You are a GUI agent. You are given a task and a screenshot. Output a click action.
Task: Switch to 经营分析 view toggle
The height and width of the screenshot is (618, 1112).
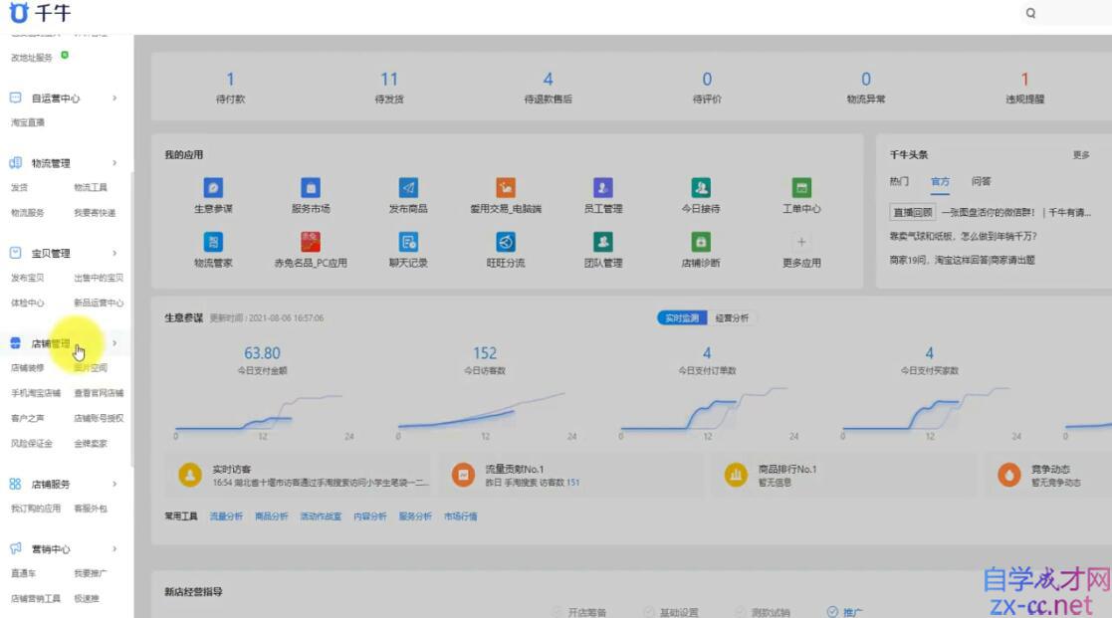(733, 318)
